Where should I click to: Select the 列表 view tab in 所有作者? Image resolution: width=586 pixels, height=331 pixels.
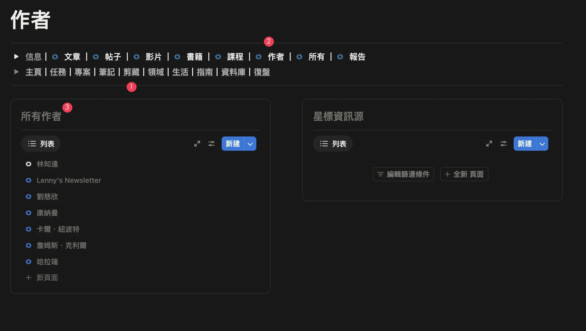coord(41,144)
